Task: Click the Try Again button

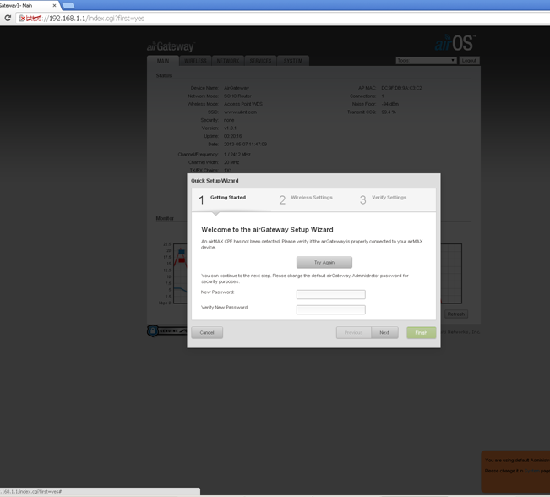Action: click(324, 262)
